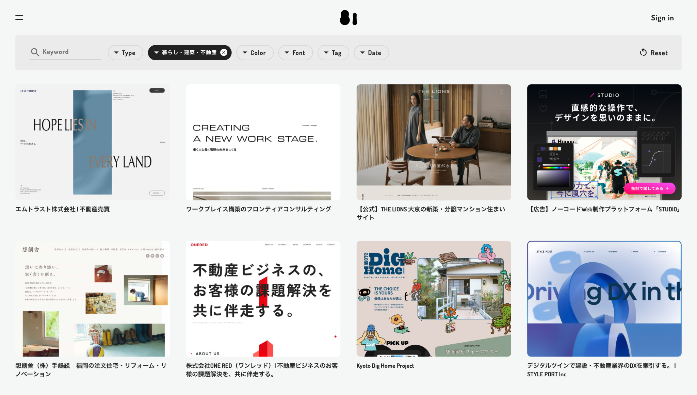This screenshot has height=395, width=697.
Task: Open the Creating A New Work Stage thumbnail
Action: (263, 142)
